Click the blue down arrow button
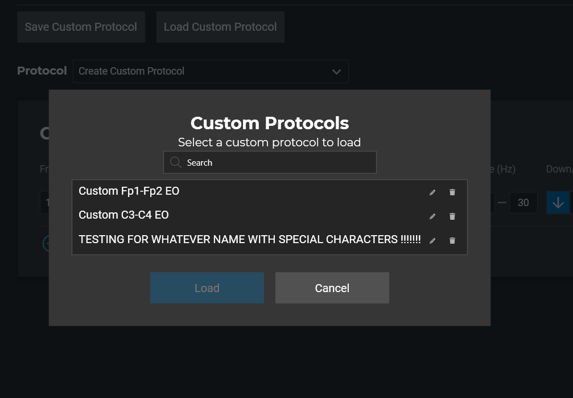The height and width of the screenshot is (398, 573). 558,203
